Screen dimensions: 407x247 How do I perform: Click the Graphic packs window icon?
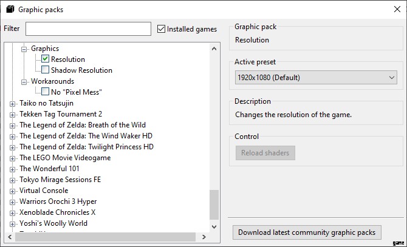pos(10,9)
